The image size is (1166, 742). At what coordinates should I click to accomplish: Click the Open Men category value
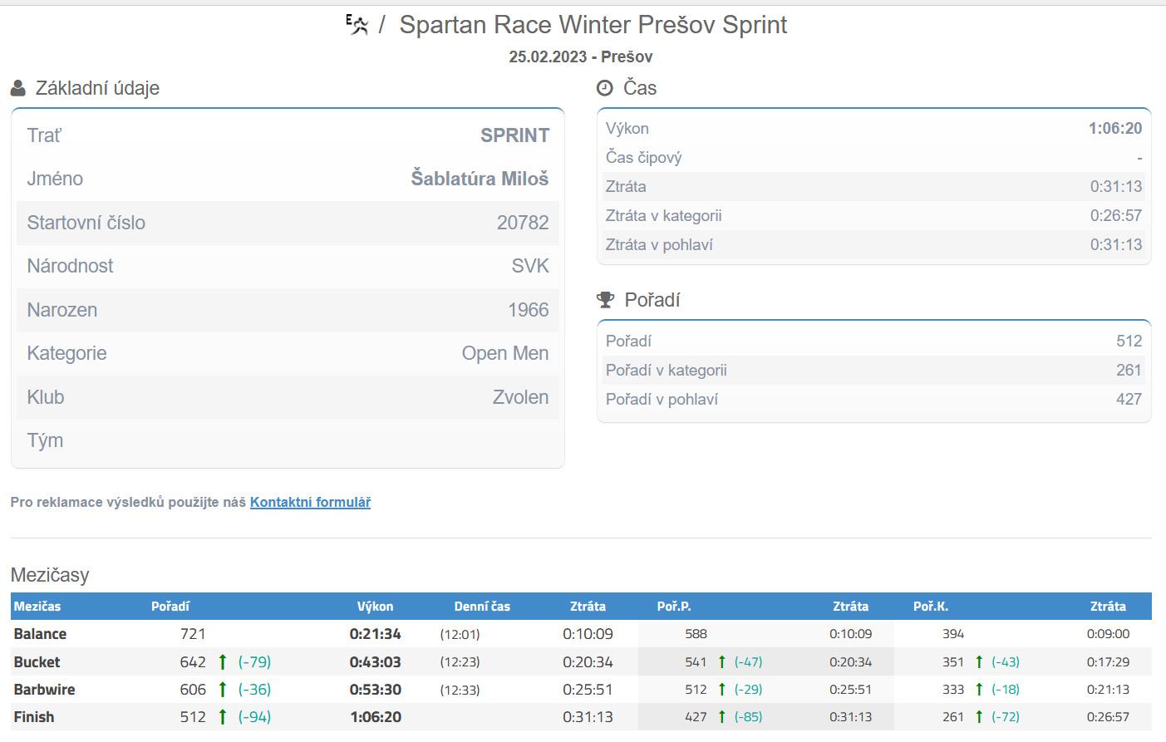click(x=505, y=353)
